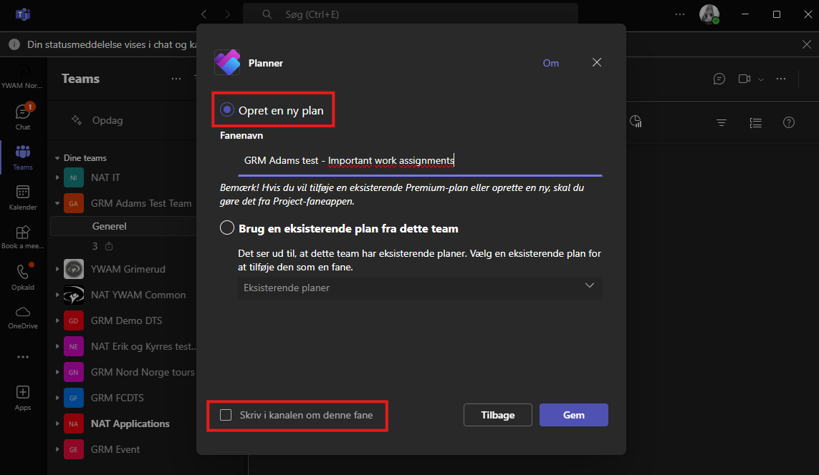
Task: Click the info icon in status banner
Action: pos(14,44)
